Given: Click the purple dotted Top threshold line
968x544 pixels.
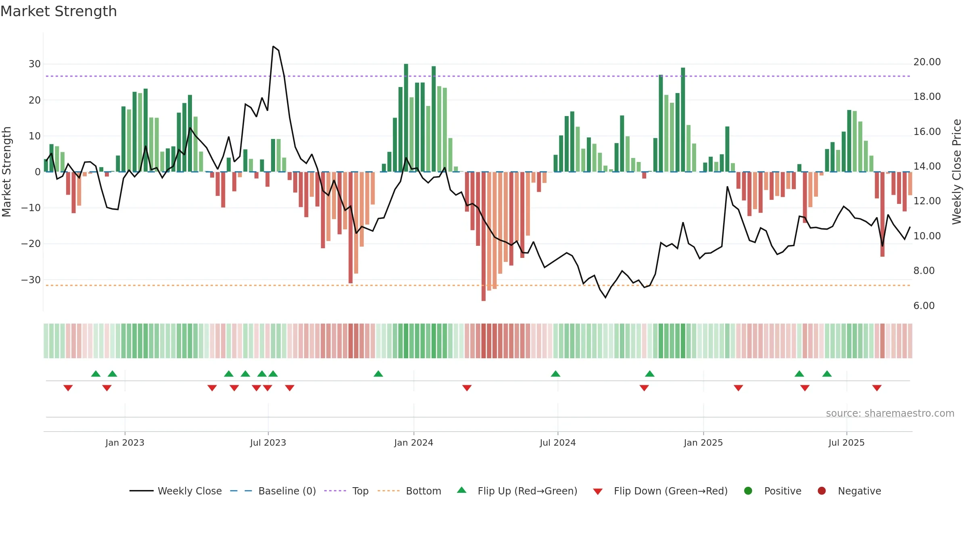Looking at the screenshot, I should (478, 76).
